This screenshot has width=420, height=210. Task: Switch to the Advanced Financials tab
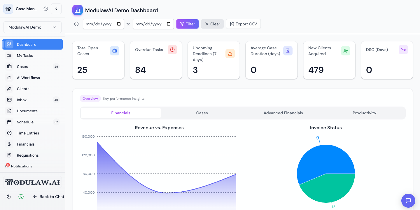(283, 113)
